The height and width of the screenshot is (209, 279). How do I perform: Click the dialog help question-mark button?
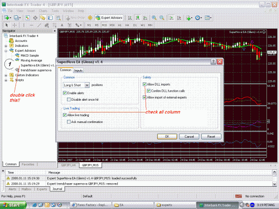click(213, 61)
